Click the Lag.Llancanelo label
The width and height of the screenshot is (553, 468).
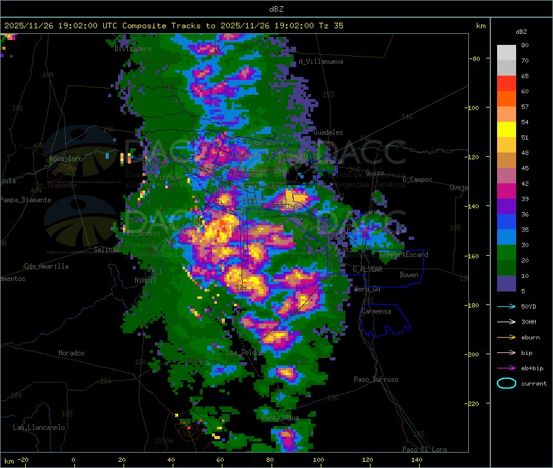(x=39, y=428)
